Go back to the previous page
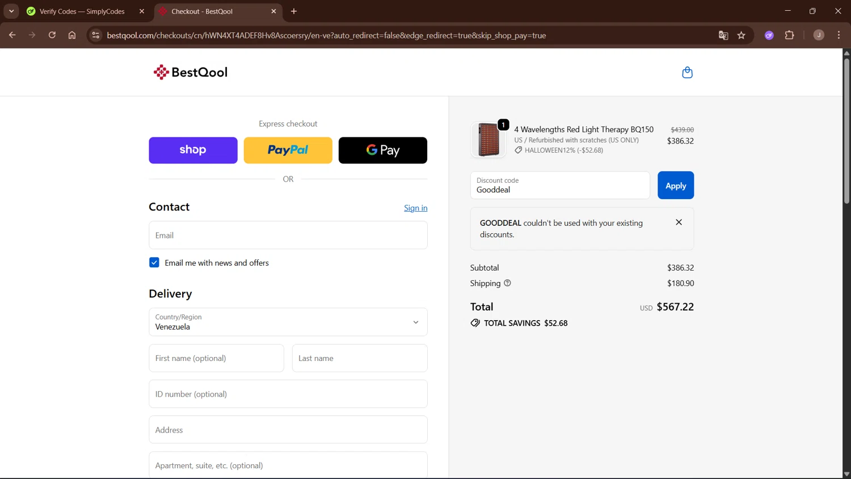 tap(12, 35)
